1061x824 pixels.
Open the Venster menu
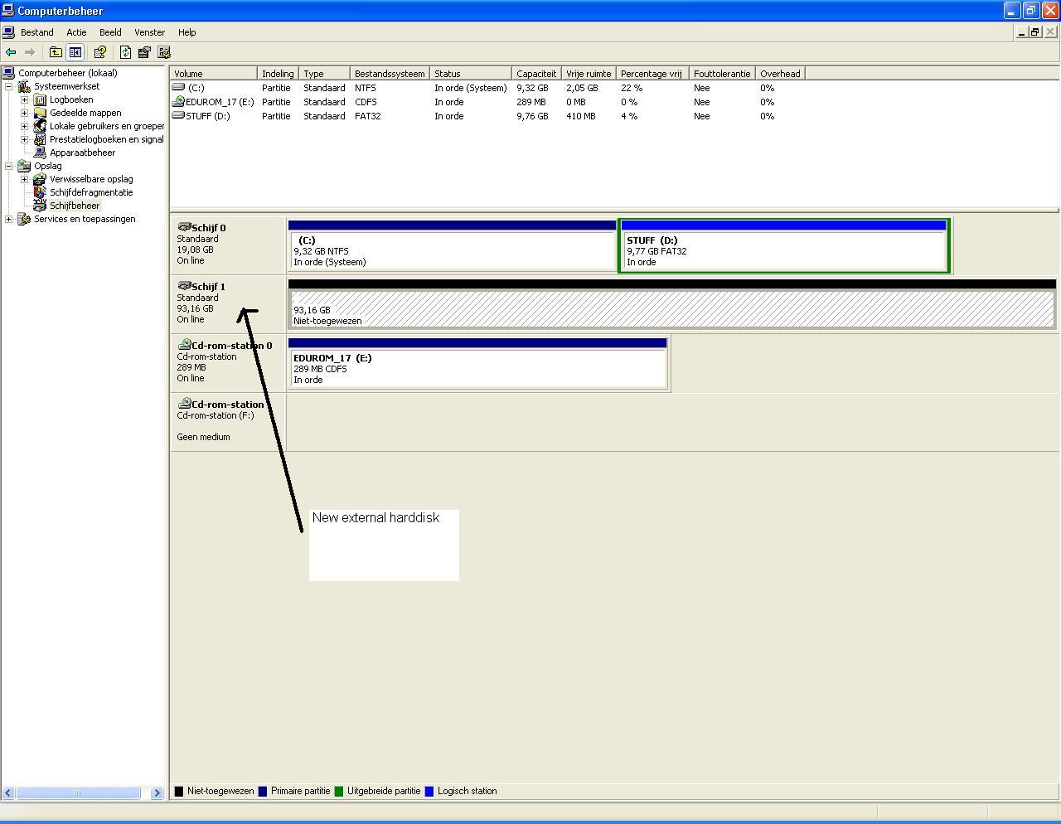click(x=150, y=32)
